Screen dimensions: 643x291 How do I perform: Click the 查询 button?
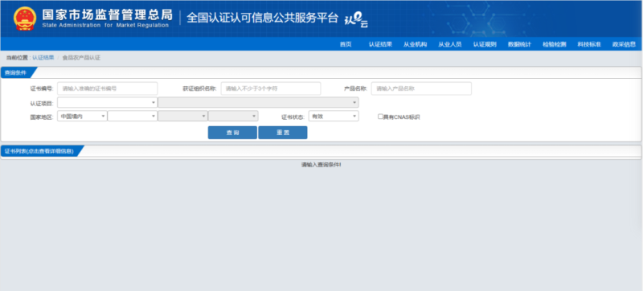click(232, 133)
